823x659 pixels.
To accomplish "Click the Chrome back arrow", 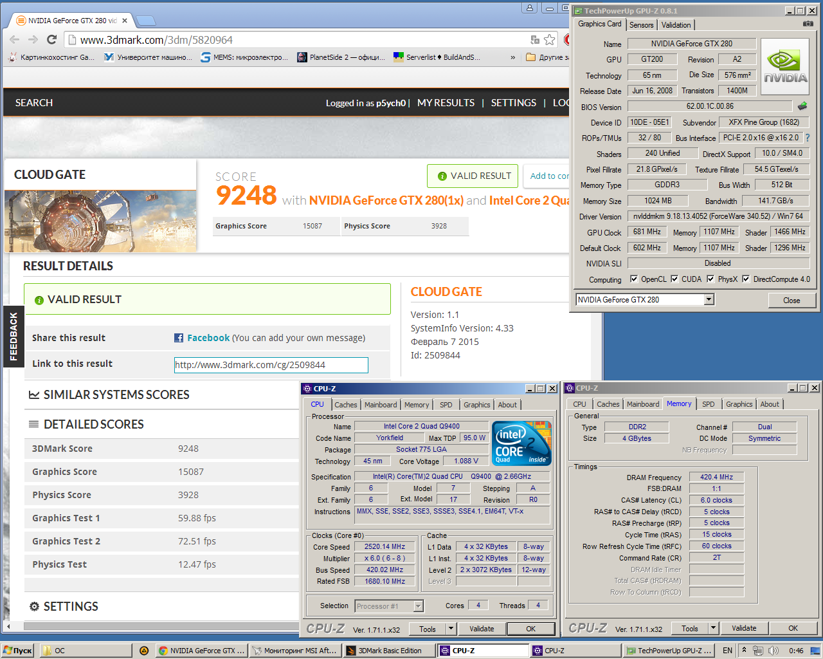I will [14, 40].
